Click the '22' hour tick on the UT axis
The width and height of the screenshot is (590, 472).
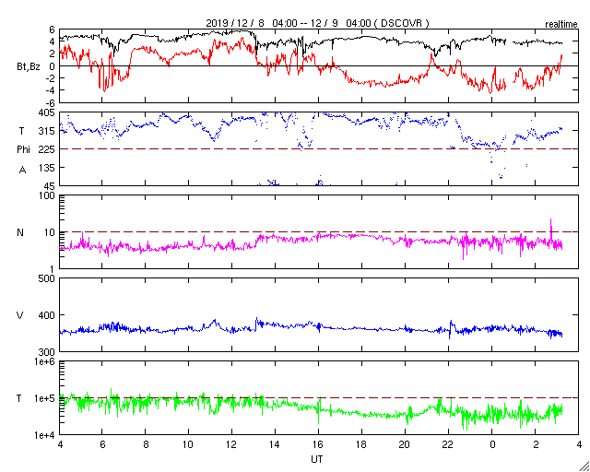448,445
